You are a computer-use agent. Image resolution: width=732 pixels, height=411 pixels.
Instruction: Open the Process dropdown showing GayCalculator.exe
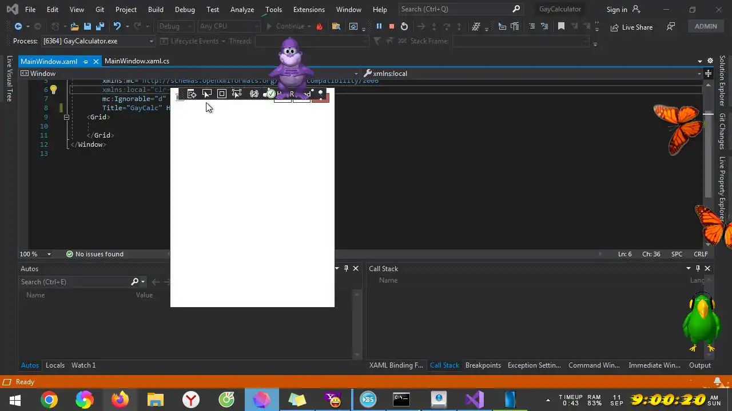(98, 41)
